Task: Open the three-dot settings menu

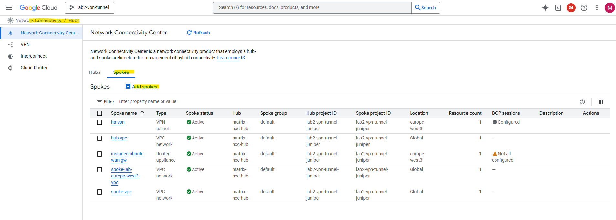Action: tap(597, 8)
